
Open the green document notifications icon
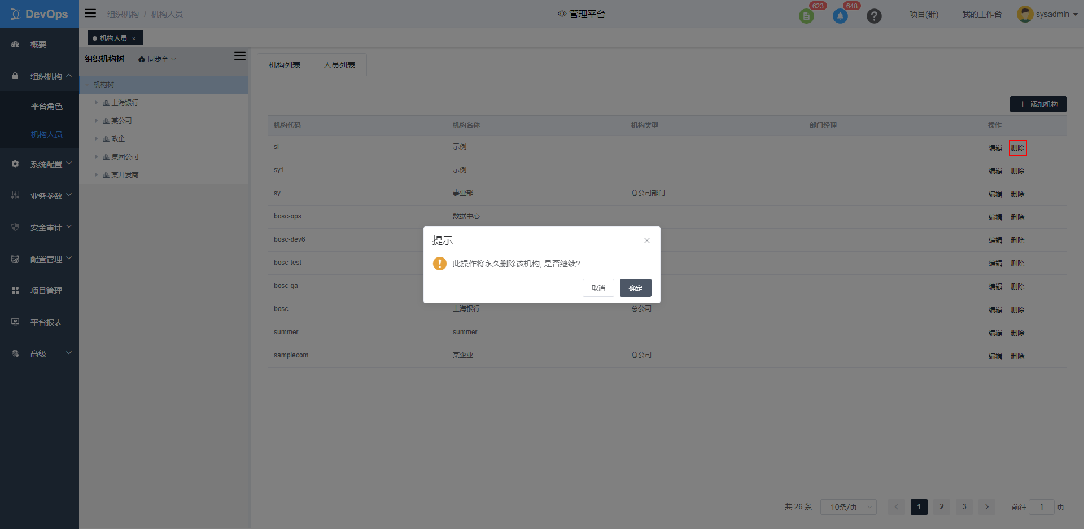pos(806,16)
